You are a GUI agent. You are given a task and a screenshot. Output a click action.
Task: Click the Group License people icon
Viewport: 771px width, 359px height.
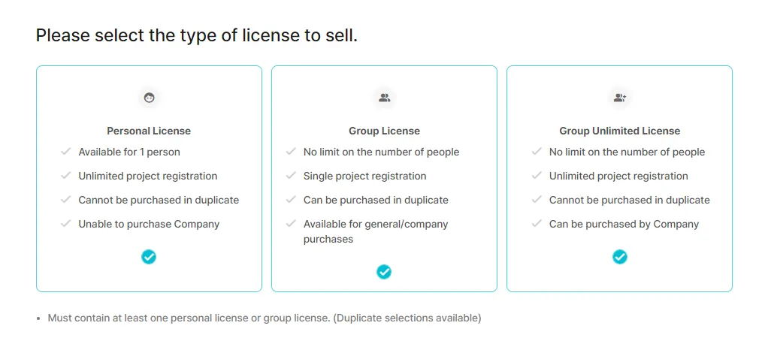(x=384, y=98)
